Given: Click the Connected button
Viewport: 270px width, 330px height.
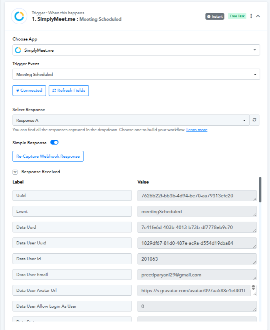Looking at the screenshot, I should (29, 91).
